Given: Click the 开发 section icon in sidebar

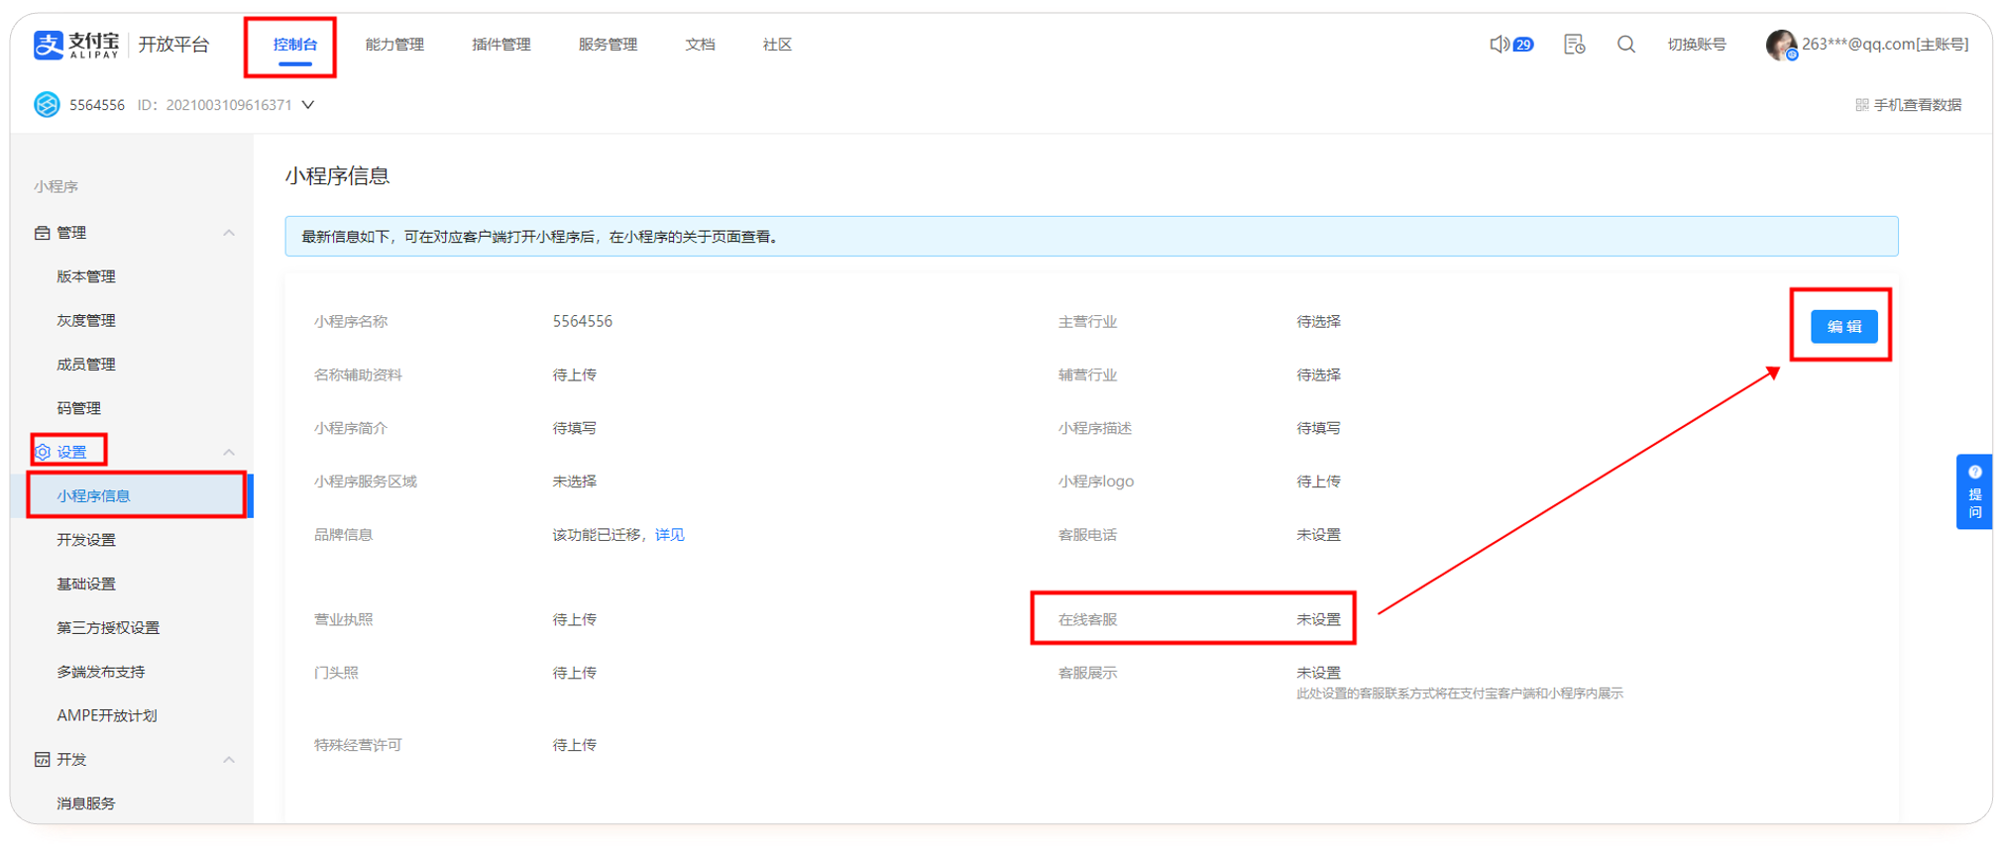Looking at the screenshot, I should pos(43,760).
